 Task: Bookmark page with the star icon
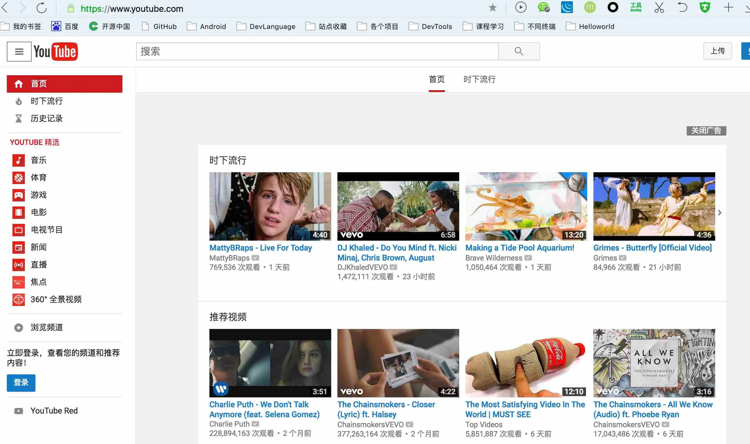(x=492, y=7)
